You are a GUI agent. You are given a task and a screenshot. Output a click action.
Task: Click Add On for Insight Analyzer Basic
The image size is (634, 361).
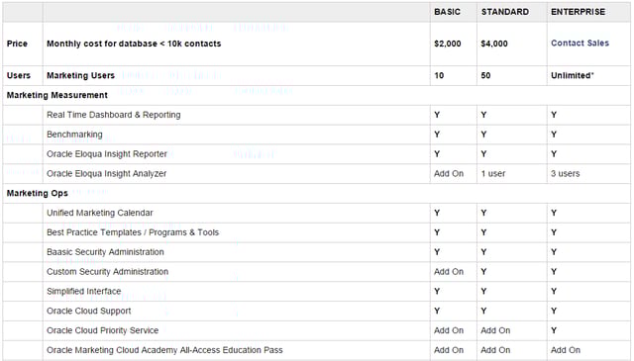point(449,174)
